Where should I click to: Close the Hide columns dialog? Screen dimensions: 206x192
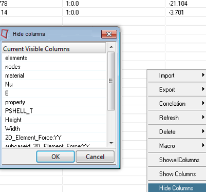point(109,34)
